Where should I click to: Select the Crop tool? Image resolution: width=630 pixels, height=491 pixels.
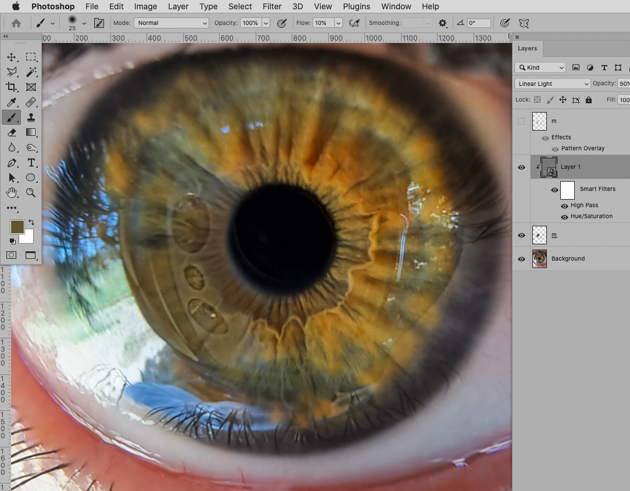click(12, 87)
